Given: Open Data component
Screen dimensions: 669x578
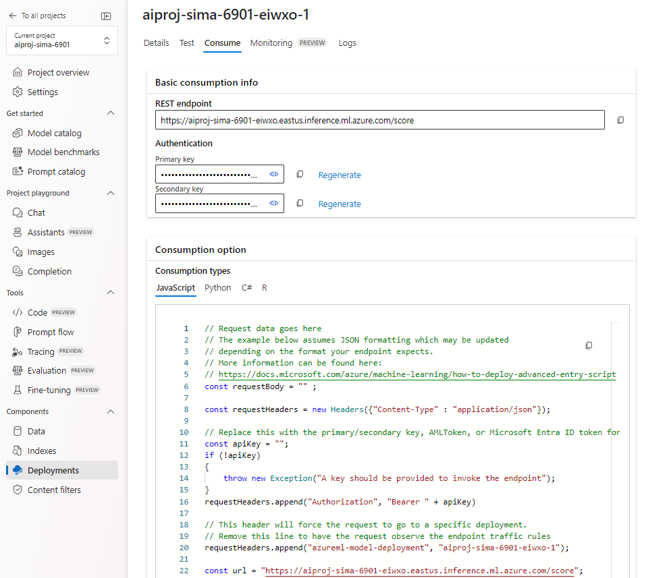Looking at the screenshot, I should 36,432.
